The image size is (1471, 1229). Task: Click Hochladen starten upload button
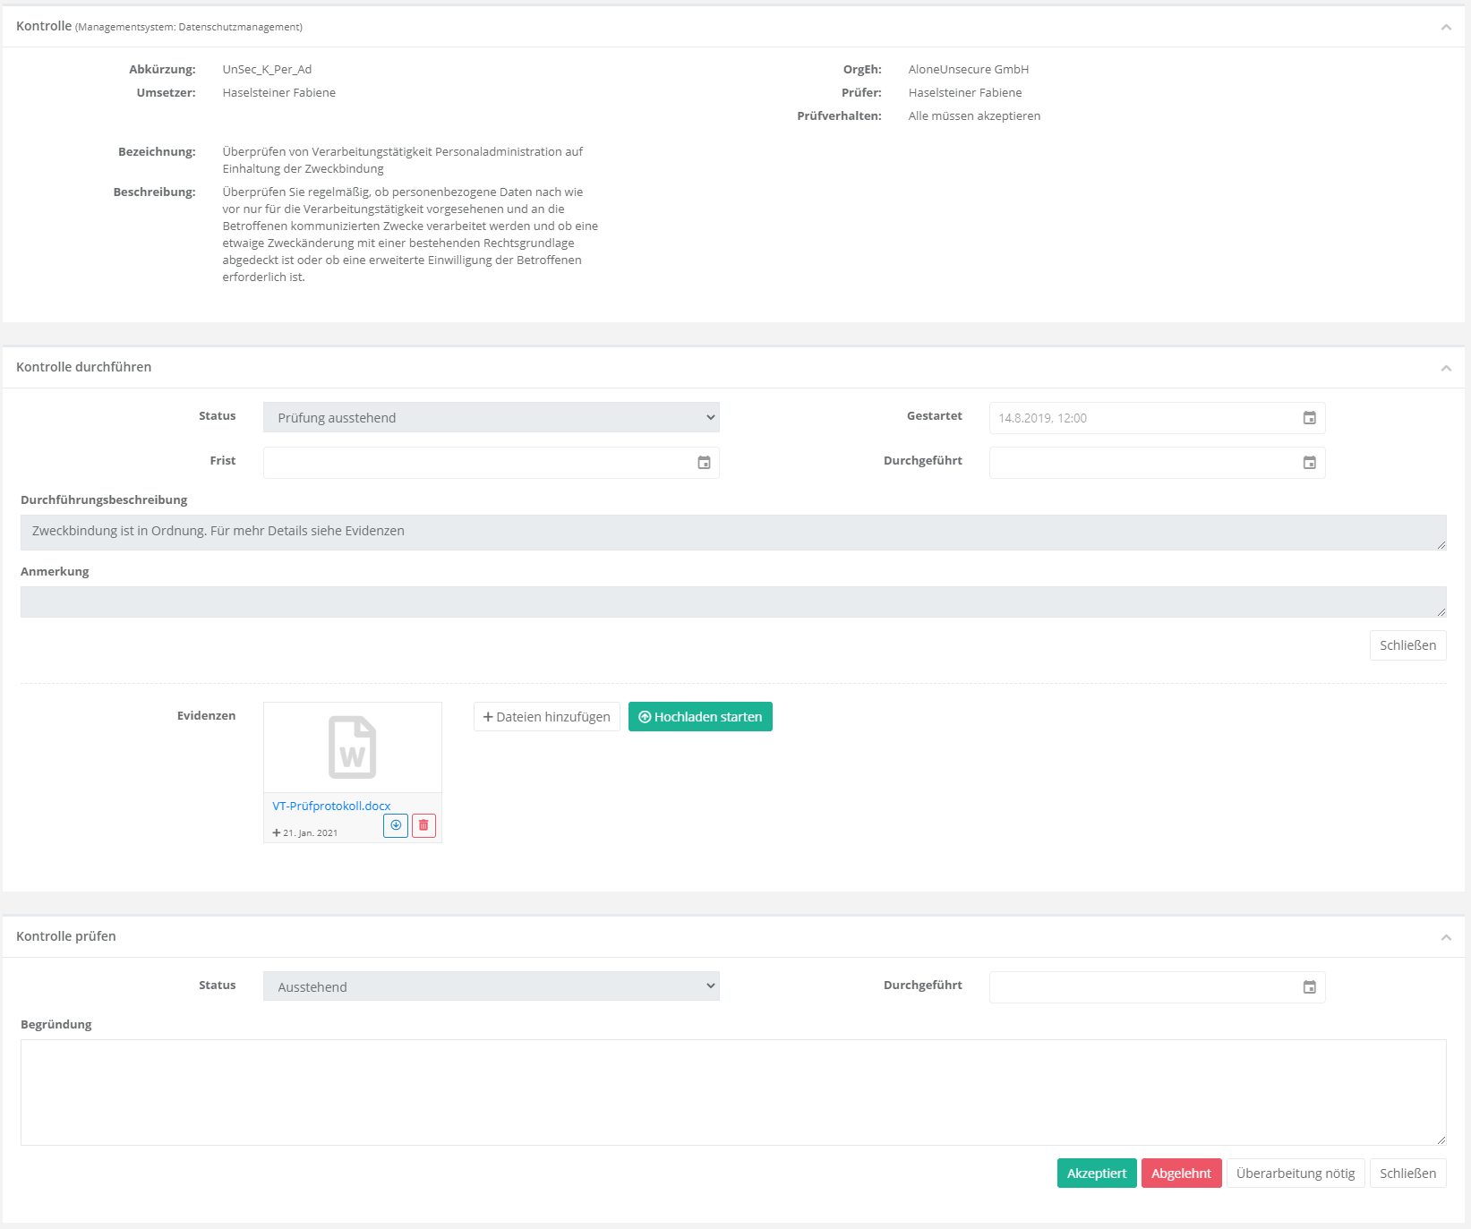[x=700, y=717]
